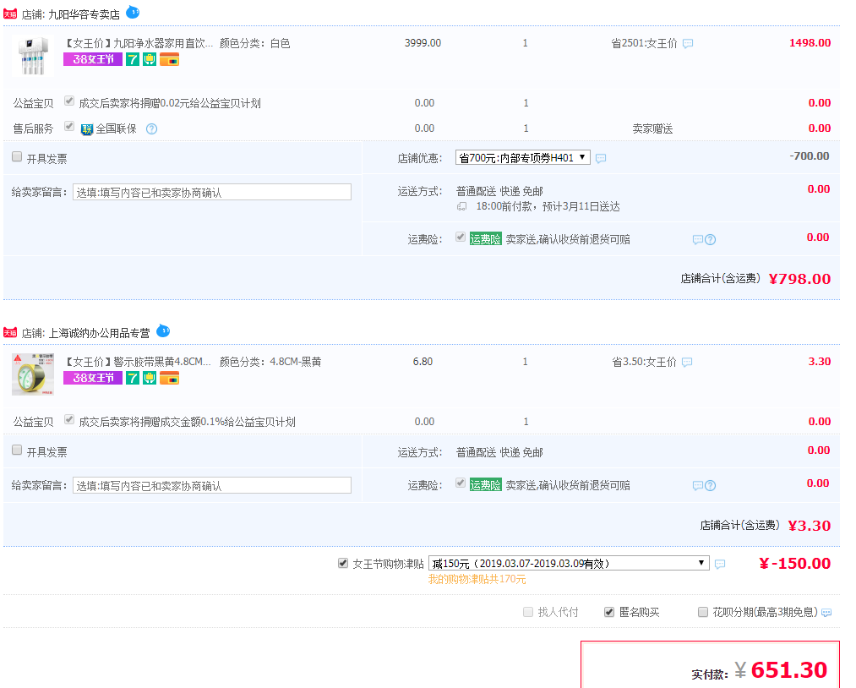856x688 pixels.
Task: Click comment bubble next to 省2501:女王价
Action: tap(688, 43)
